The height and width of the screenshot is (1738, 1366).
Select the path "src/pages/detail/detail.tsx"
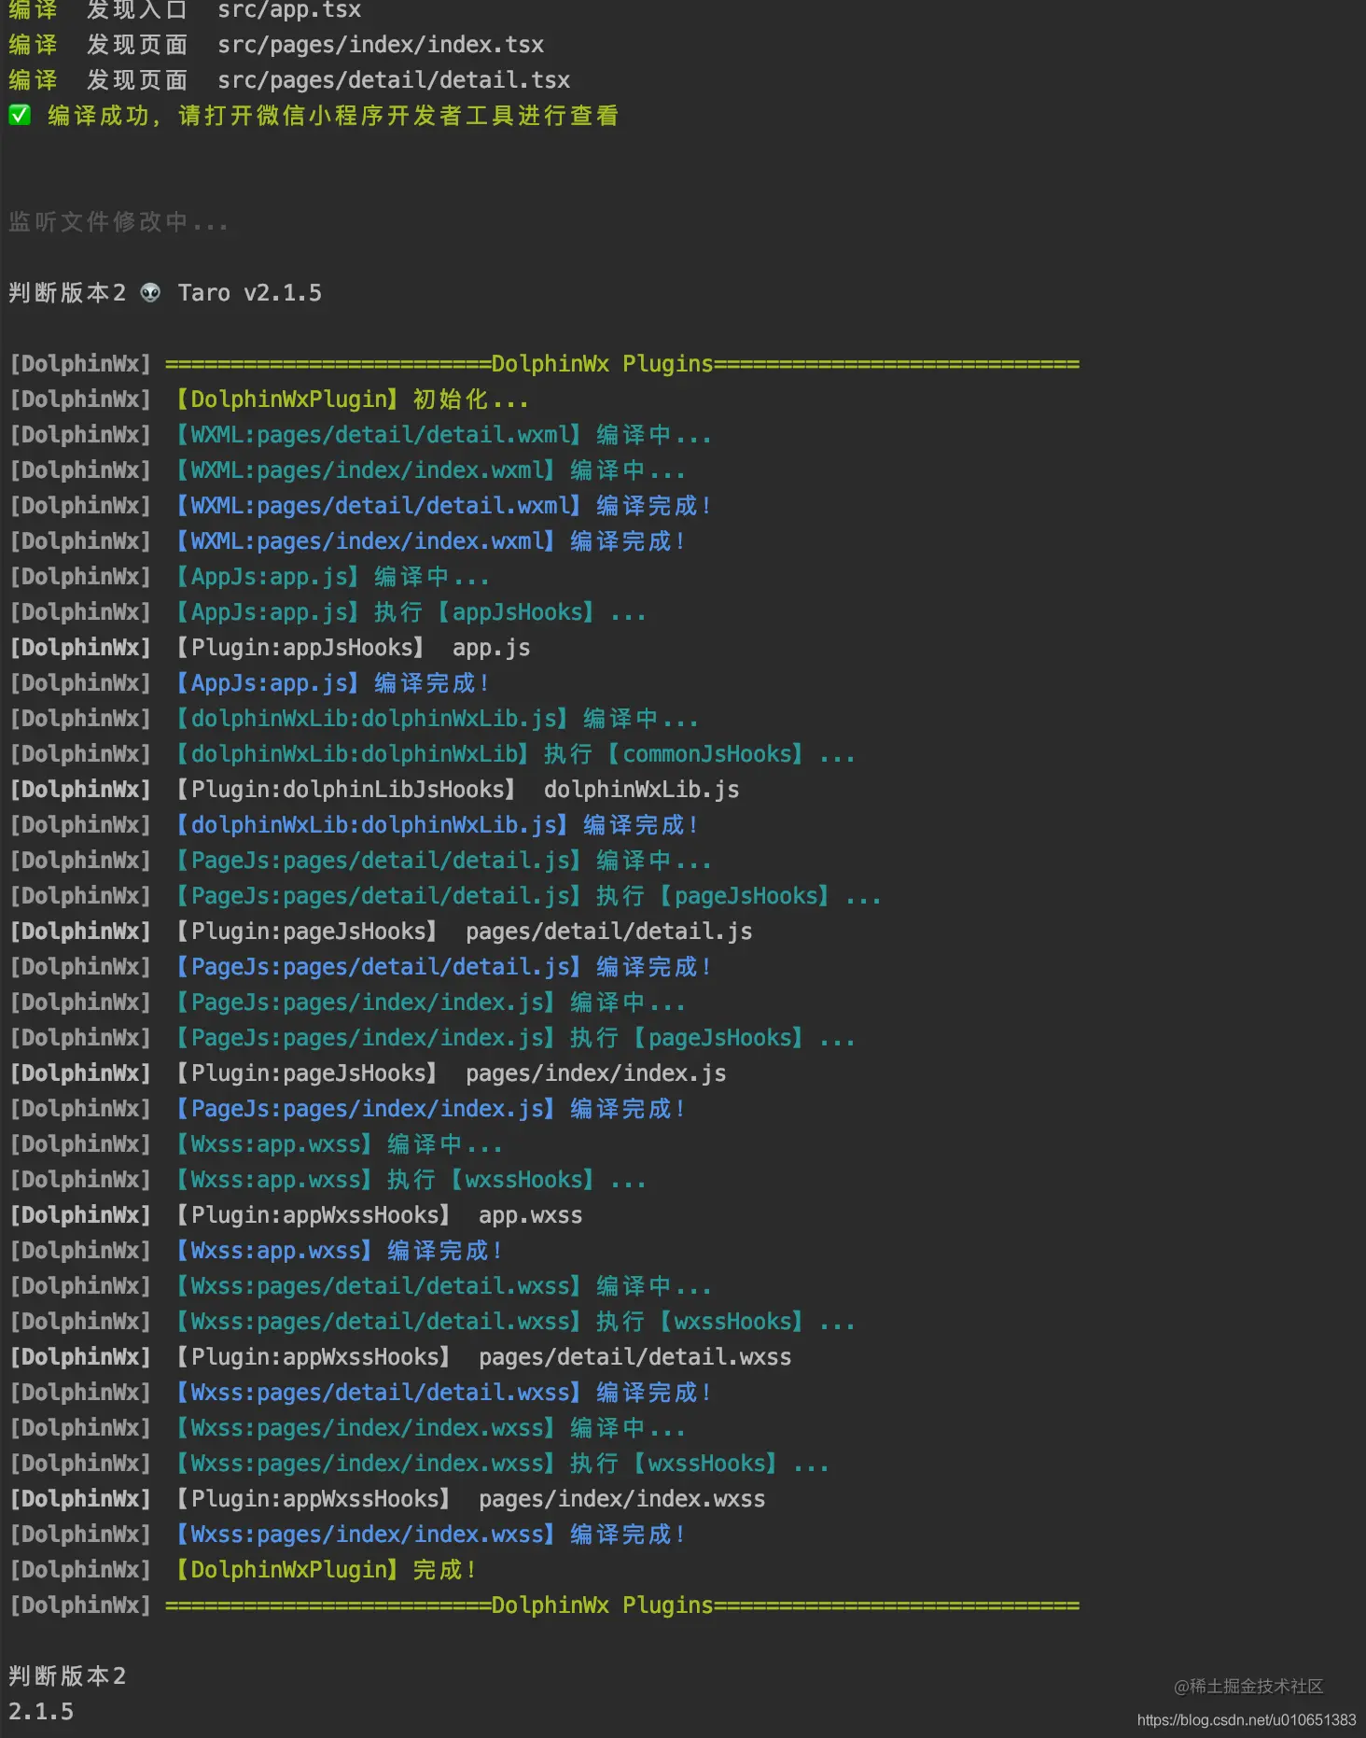pyautogui.click(x=394, y=80)
